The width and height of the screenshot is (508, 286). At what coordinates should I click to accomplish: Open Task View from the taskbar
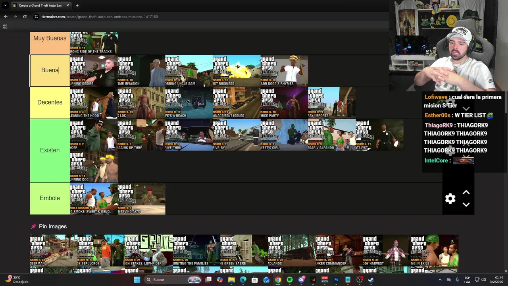coord(208,280)
